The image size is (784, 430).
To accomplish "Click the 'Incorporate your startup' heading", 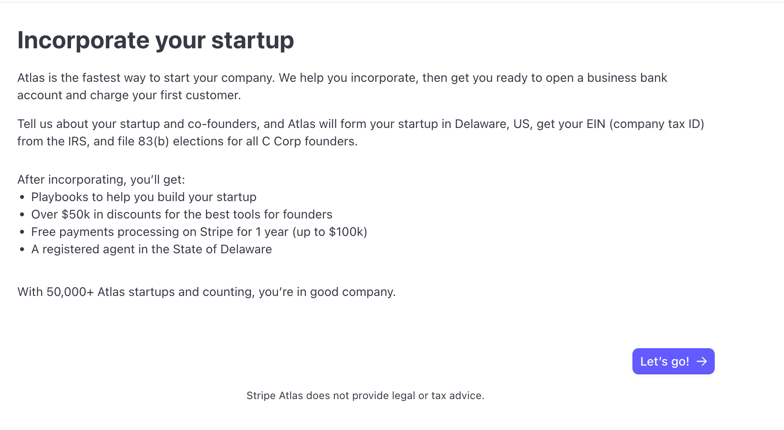I will [155, 40].
